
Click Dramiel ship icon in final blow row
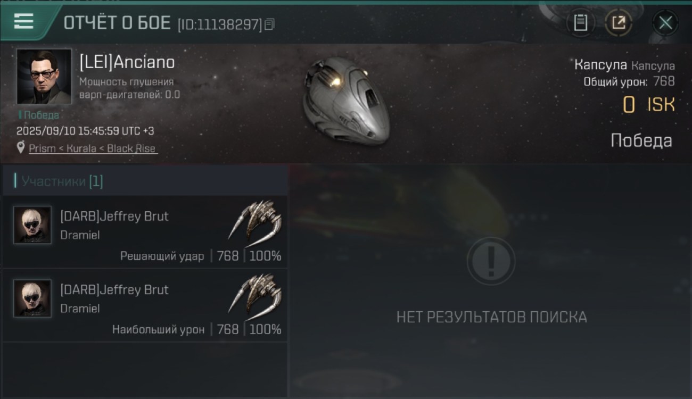(x=255, y=221)
